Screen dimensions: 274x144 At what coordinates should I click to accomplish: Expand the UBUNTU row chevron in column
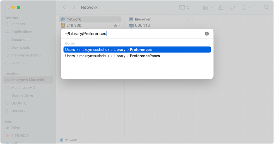(188, 25)
